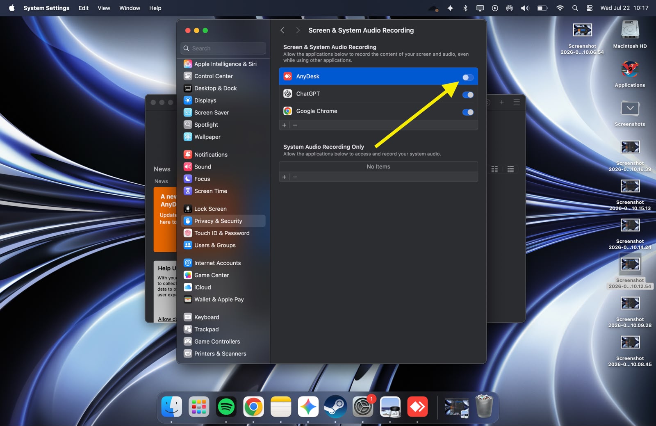Viewport: 656px width, 426px height.
Task: Enable the AnyDesk screen recording toggle
Action: click(468, 77)
